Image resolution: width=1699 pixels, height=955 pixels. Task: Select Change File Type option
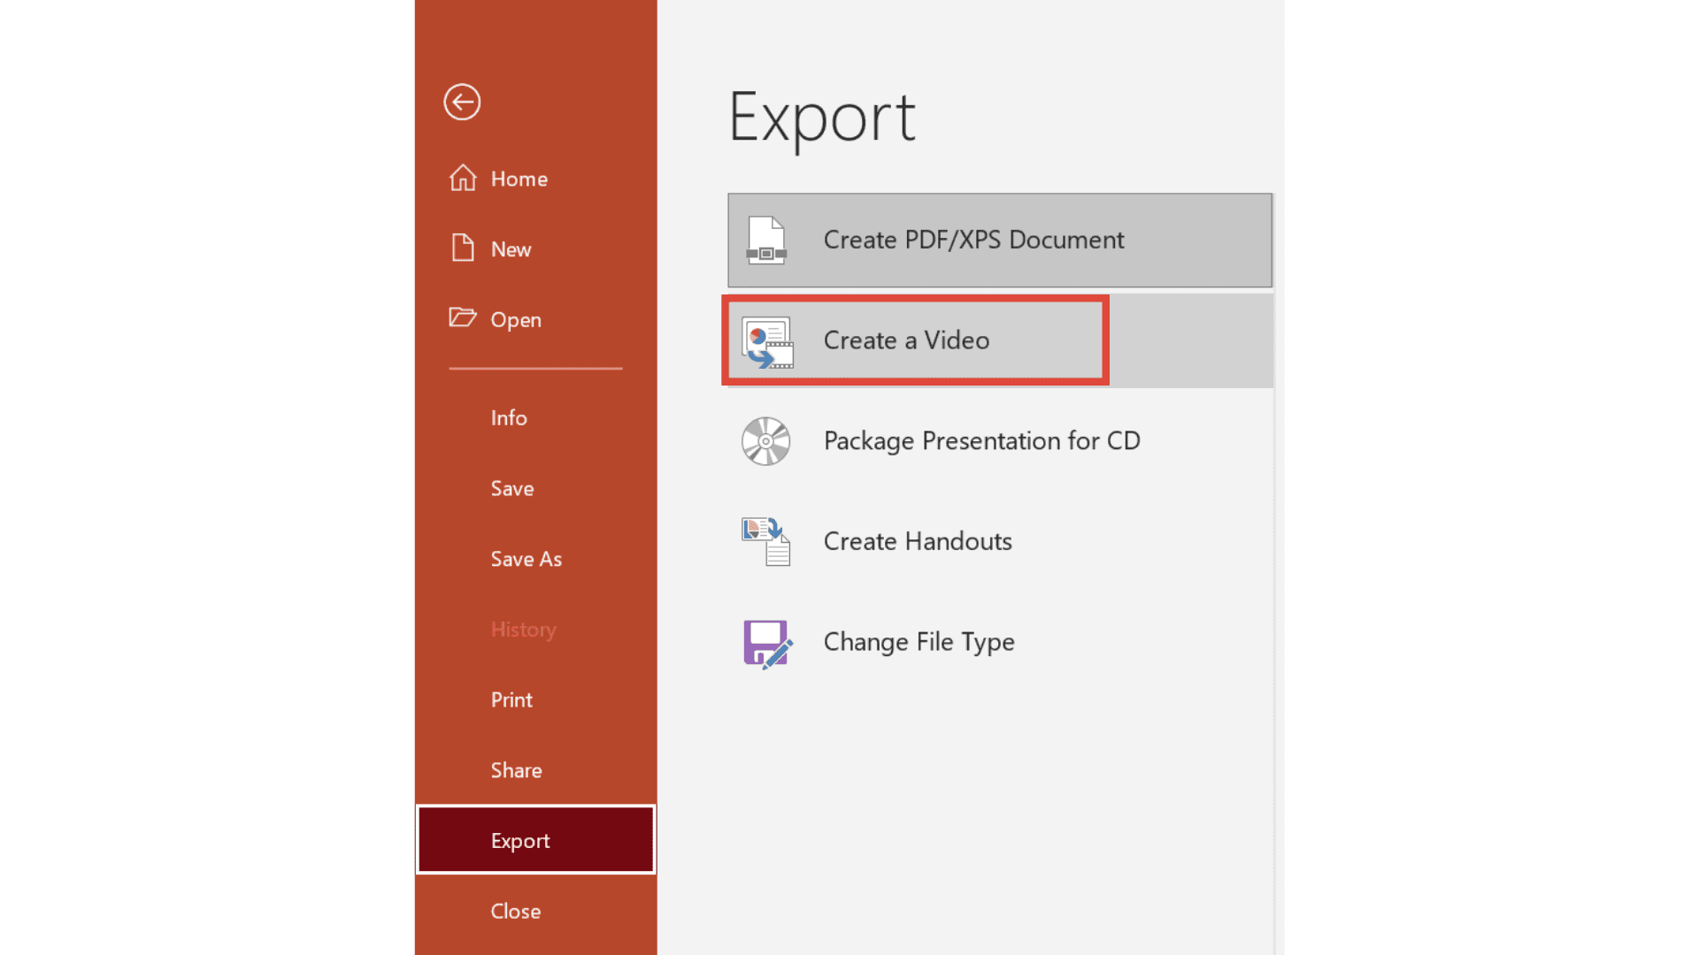1000,642
